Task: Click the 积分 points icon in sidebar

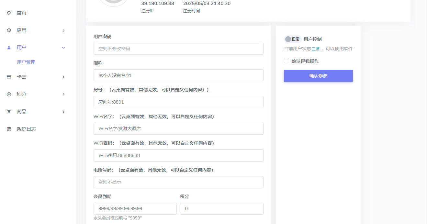Action: coord(8,94)
